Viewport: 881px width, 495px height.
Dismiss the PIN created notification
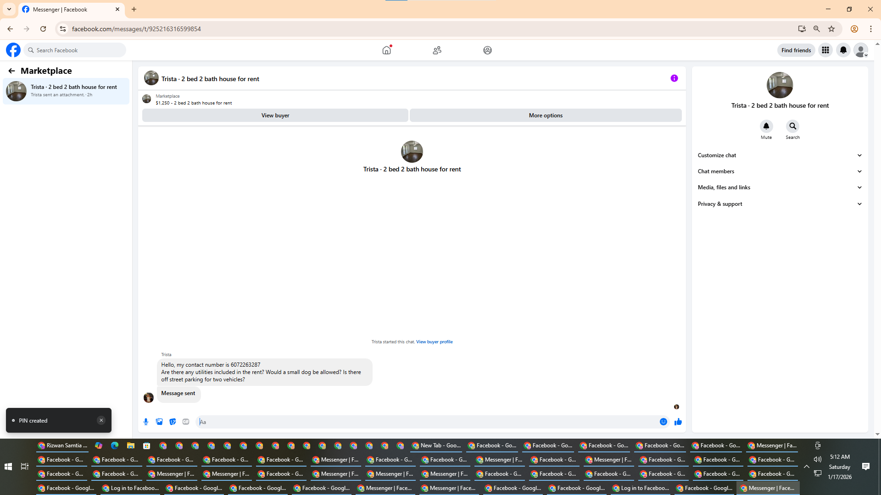101,420
